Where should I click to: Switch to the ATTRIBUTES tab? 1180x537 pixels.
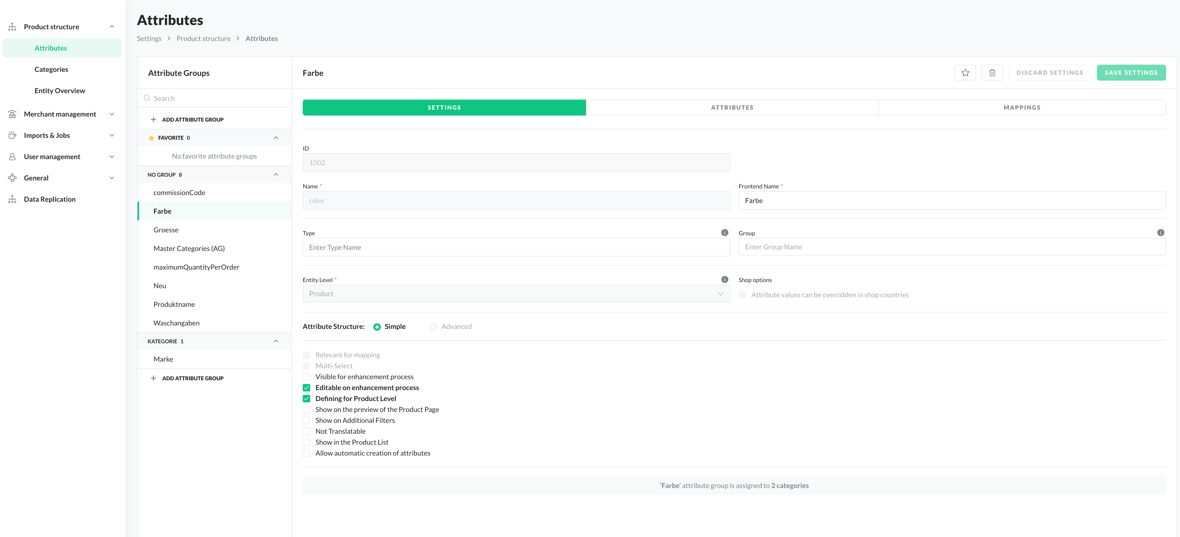732,108
